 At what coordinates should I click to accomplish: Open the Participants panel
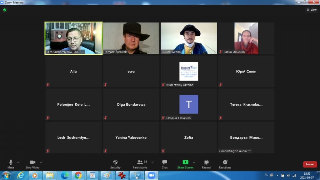[140, 164]
